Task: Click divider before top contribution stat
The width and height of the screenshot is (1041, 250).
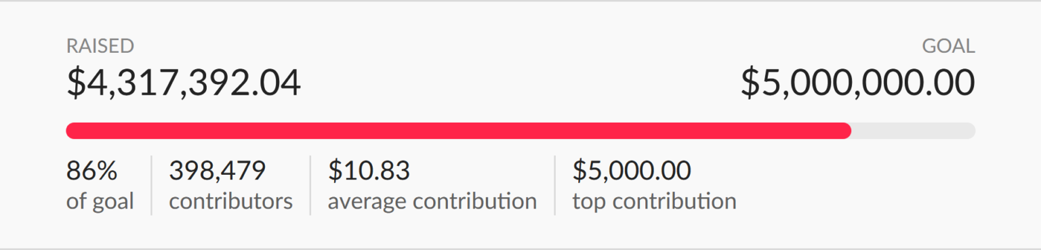Action: (554, 185)
